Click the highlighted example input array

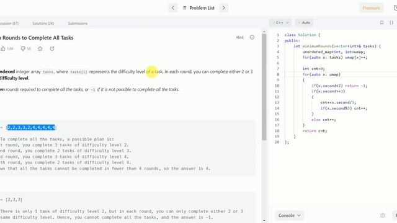point(31,128)
